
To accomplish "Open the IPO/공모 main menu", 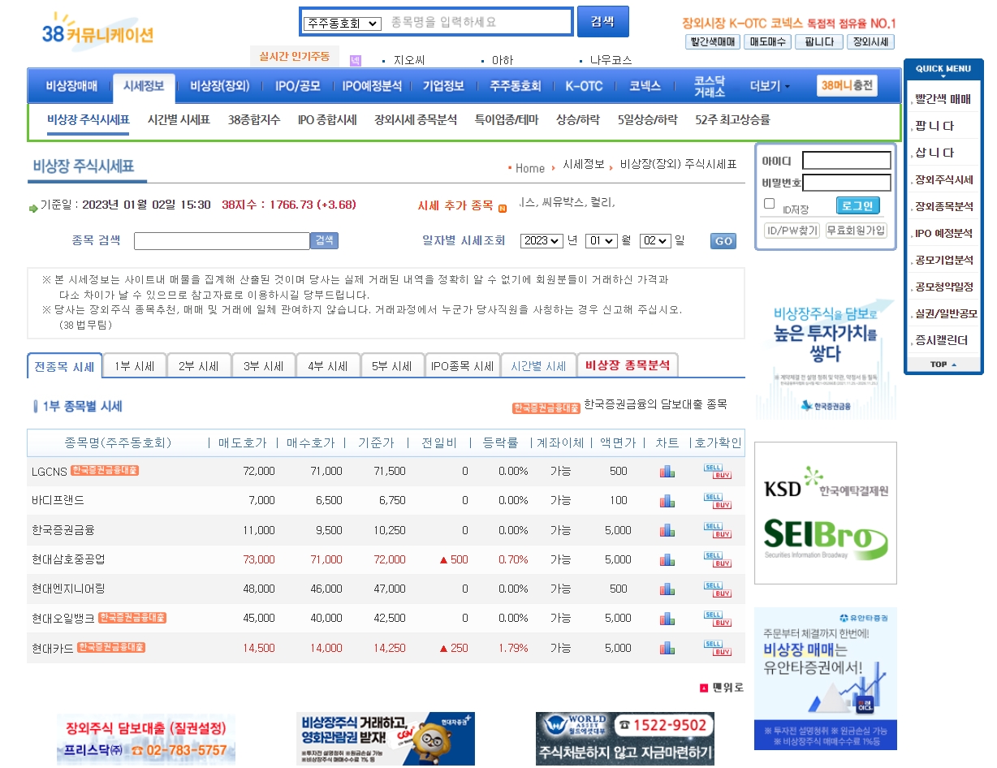I will tap(298, 86).
